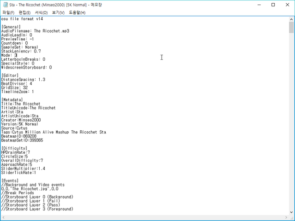This screenshot has height=221, width=295.
Task: Click the 'Creator:Minseo2000' line
Action: click(x=21, y=120)
